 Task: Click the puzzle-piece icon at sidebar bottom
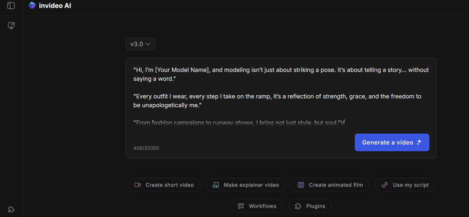(11, 210)
